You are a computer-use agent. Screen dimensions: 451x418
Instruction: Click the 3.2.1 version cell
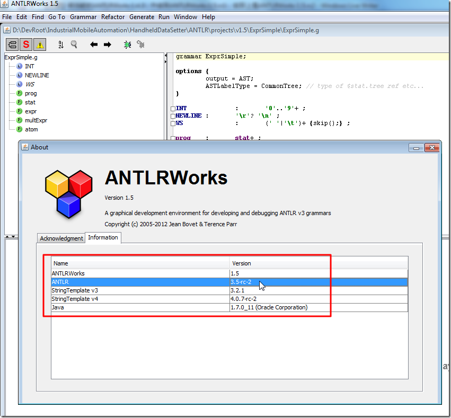[319, 290]
